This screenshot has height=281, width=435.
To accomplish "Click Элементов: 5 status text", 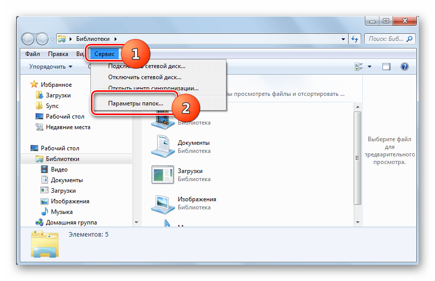I will (x=88, y=235).
